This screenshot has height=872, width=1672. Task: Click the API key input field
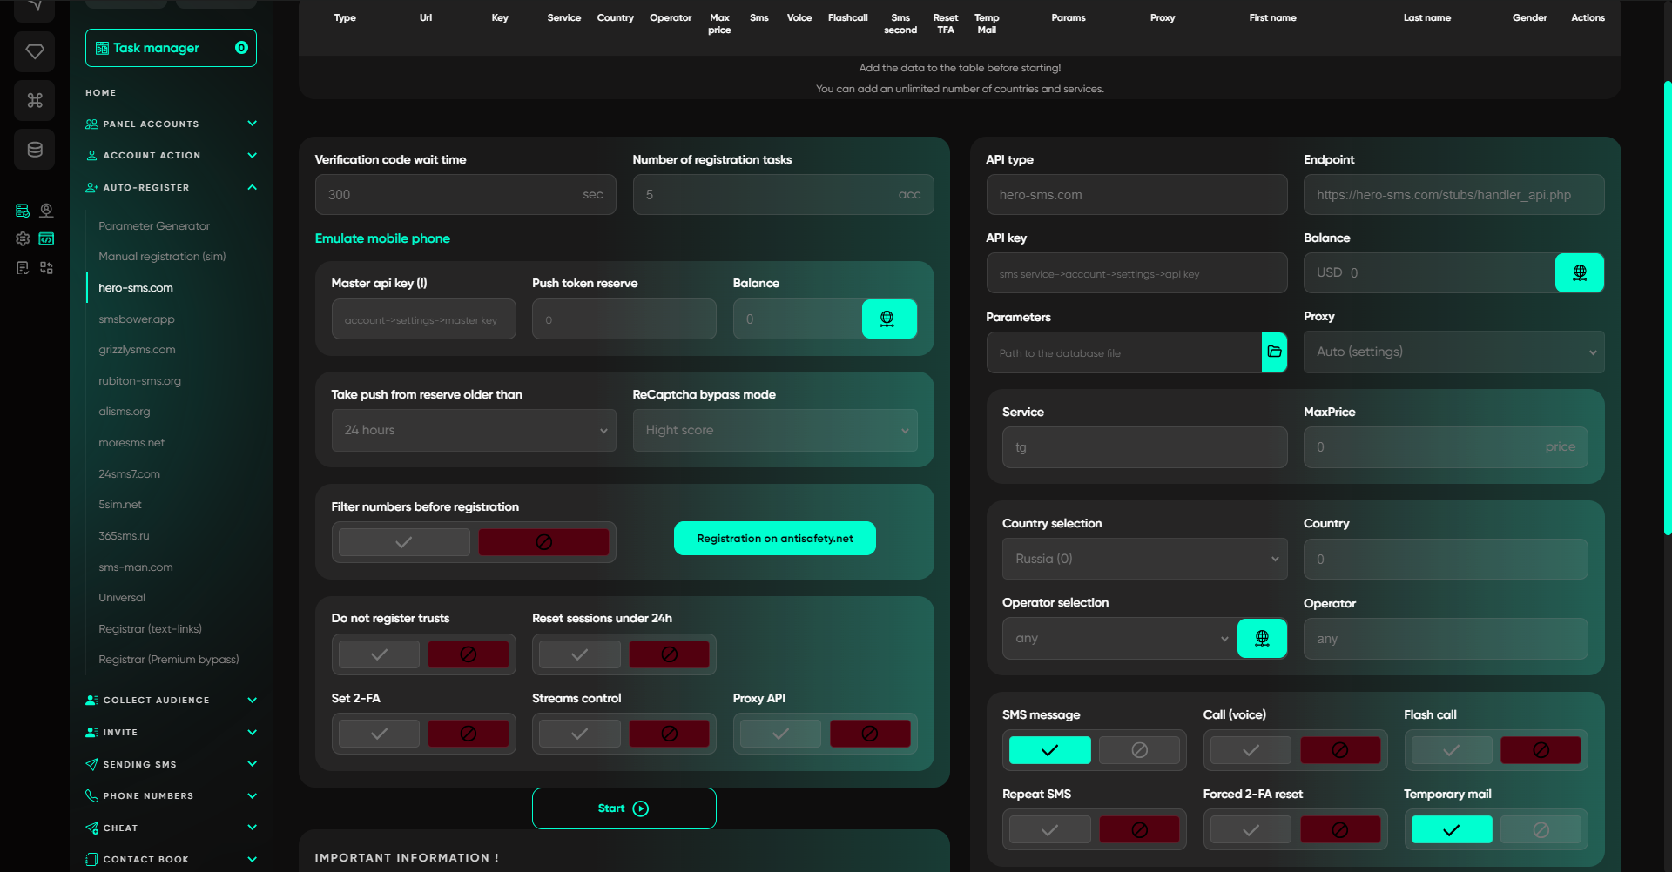[x=1136, y=274]
